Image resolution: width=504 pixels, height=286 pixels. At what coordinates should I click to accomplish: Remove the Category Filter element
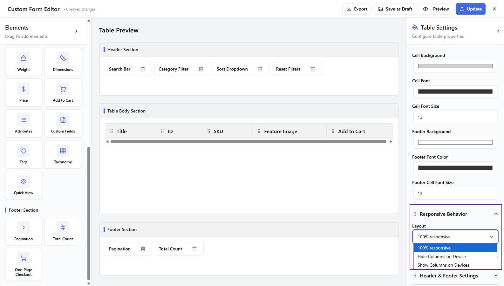201,69
